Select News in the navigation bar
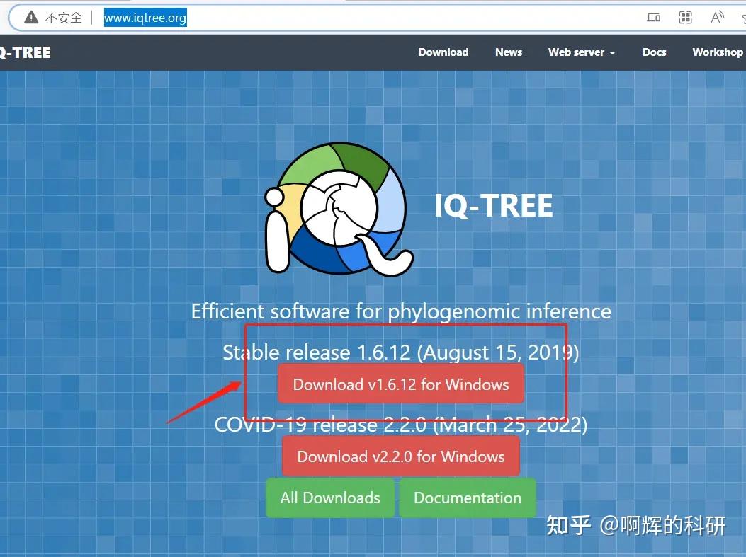 pos(509,52)
